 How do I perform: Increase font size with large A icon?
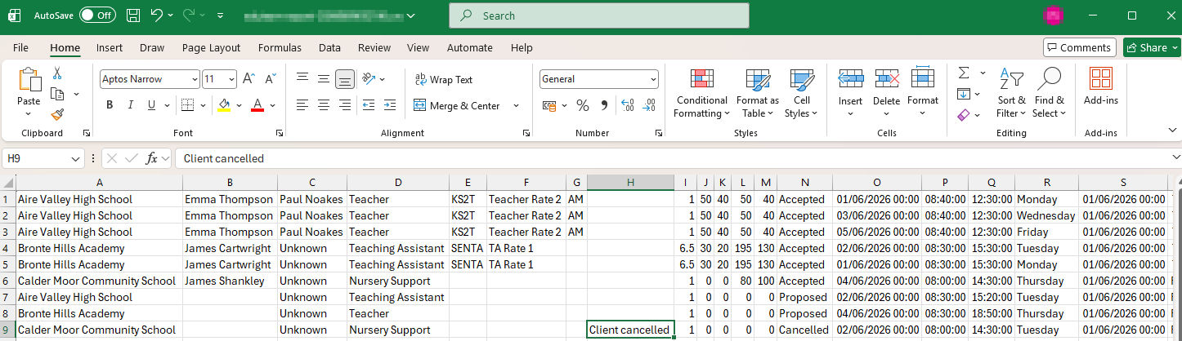(x=249, y=79)
